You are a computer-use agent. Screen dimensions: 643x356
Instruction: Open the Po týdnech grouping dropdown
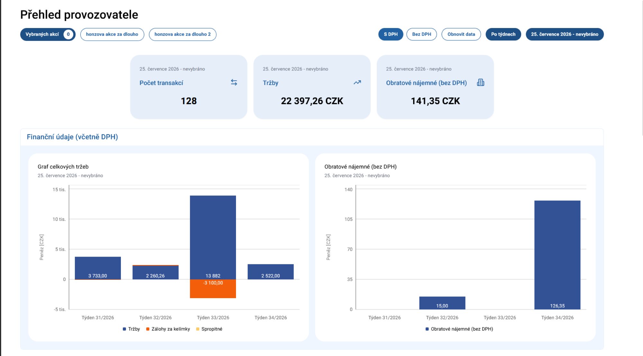503,34
